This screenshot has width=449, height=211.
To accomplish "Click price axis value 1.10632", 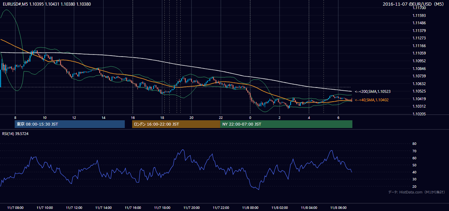I will [419, 84].
